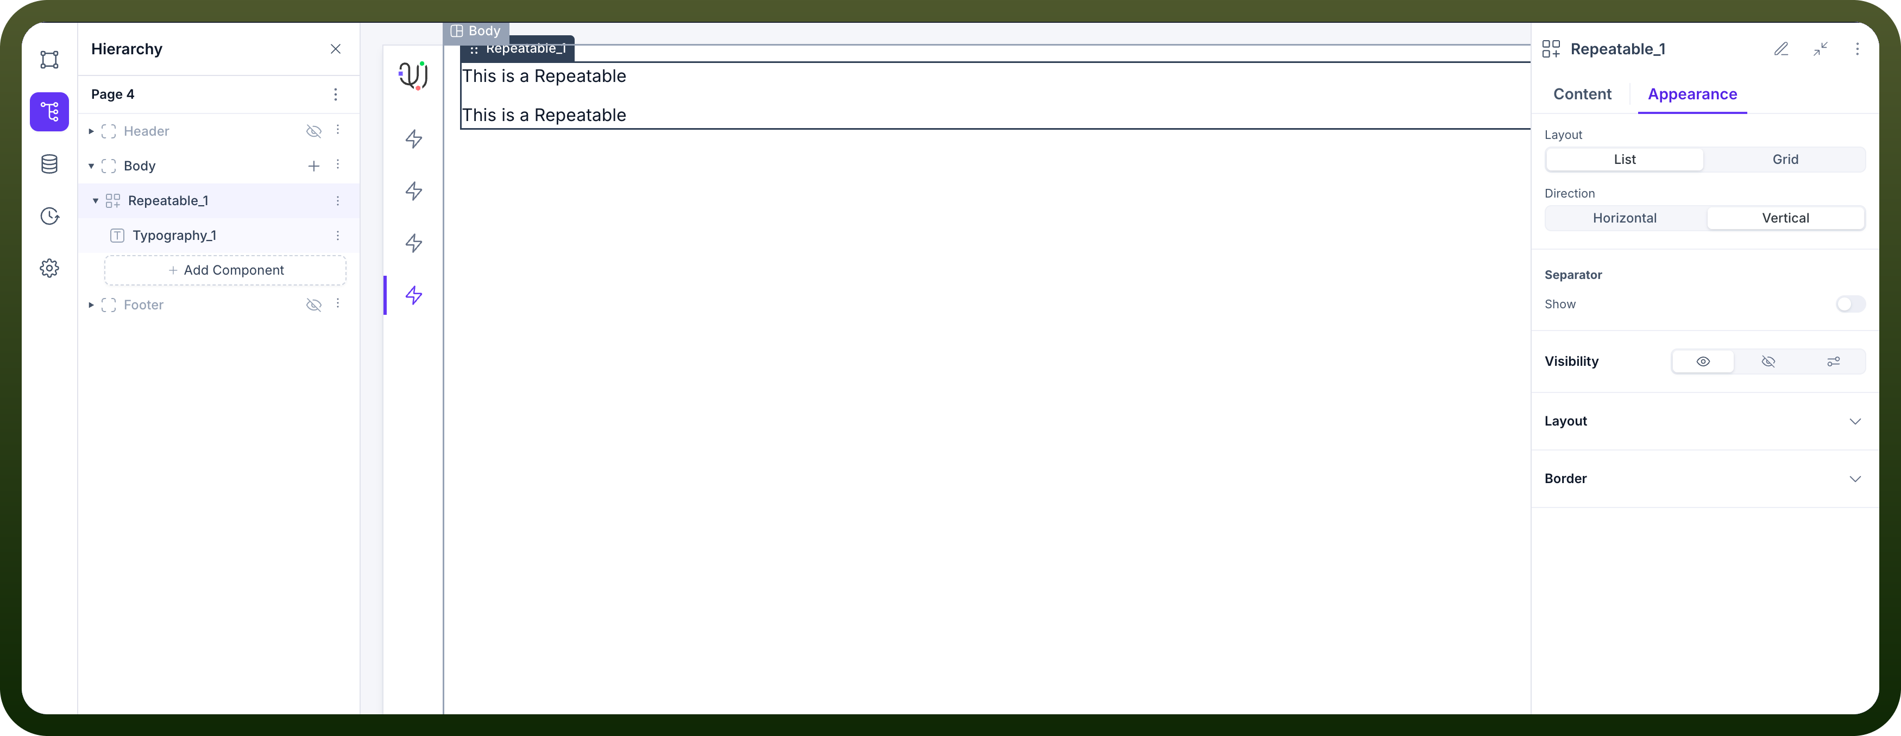Click the plus icon next to Body
This screenshot has height=736, width=1901.
coord(313,166)
